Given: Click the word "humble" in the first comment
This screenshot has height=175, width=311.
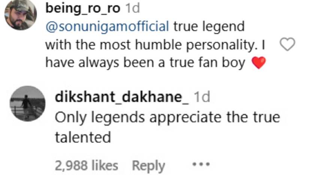Looking at the screenshot, I should pyautogui.click(x=158, y=44).
